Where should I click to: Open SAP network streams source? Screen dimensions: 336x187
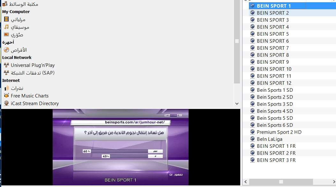tap(33, 73)
